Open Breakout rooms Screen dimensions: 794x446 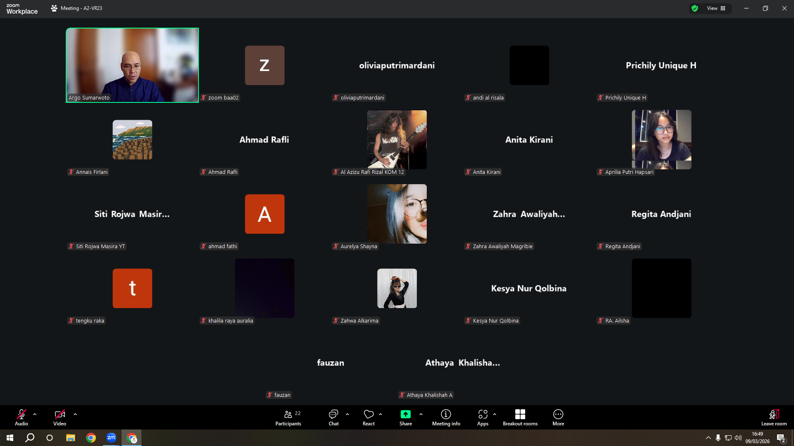(x=520, y=418)
